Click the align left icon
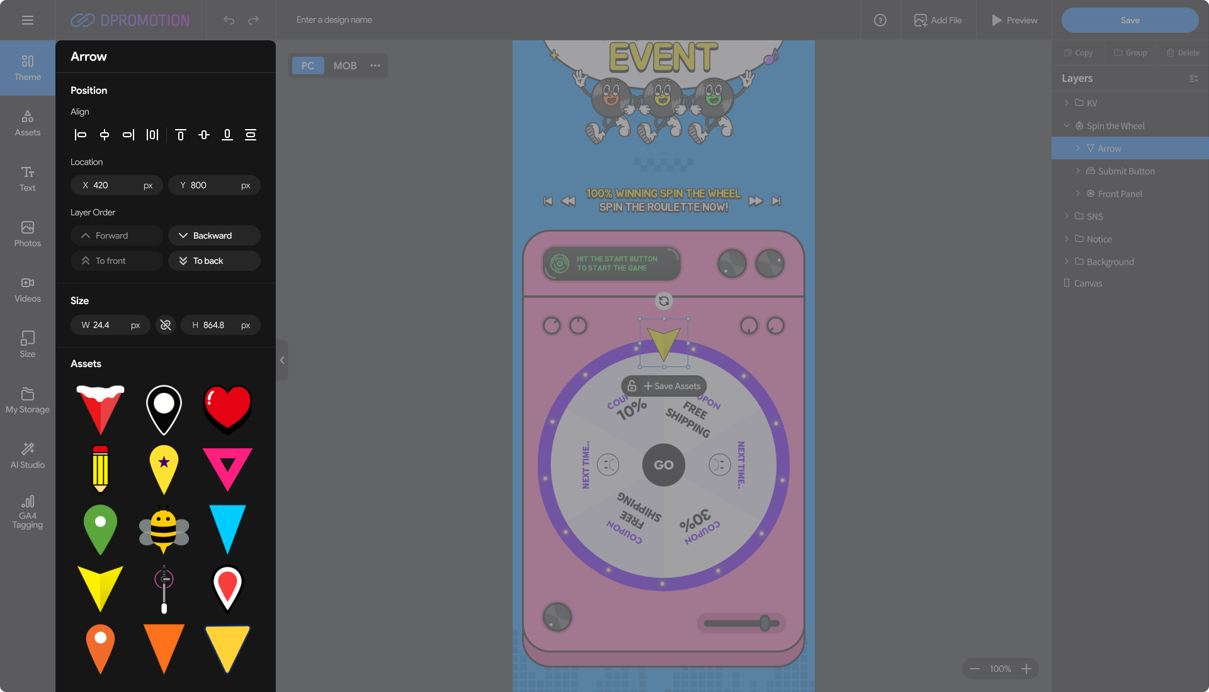1209x692 pixels. (x=81, y=135)
